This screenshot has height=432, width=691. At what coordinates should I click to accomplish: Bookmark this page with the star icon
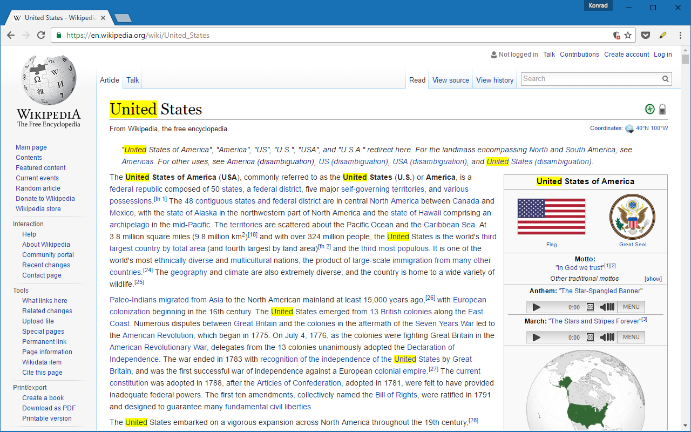coord(628,35)
